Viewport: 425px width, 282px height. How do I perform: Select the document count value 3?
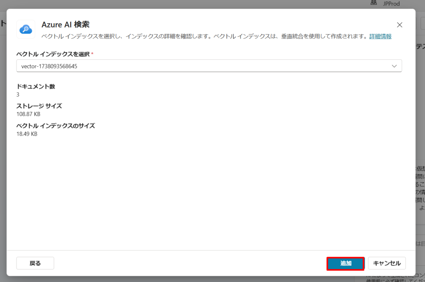[x=18, y=95]
